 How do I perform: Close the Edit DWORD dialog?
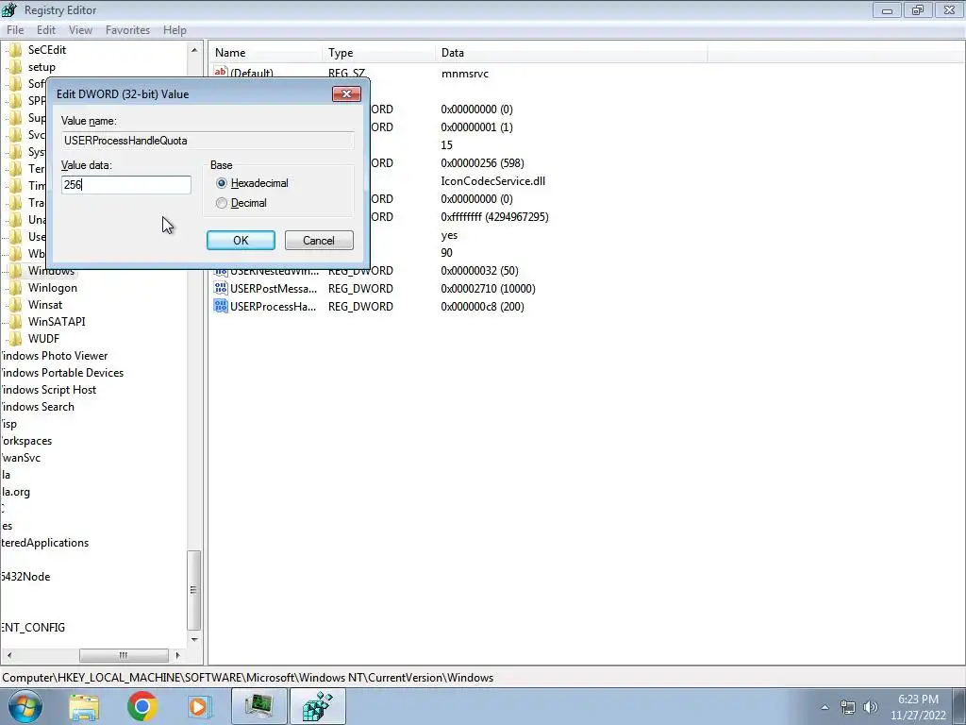(346, 93)
